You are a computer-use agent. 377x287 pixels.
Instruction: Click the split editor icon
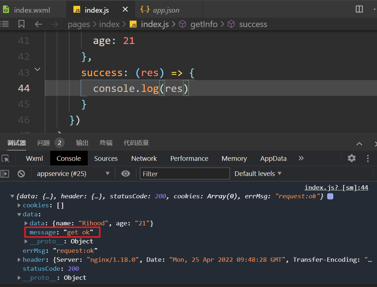pos(359,9)
